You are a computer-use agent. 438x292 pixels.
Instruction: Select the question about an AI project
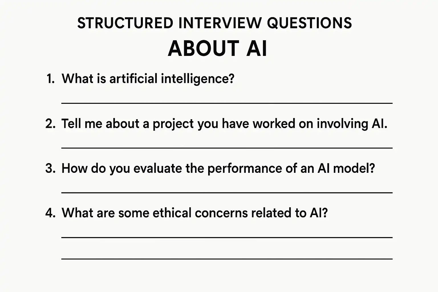(x=224, y=124)
